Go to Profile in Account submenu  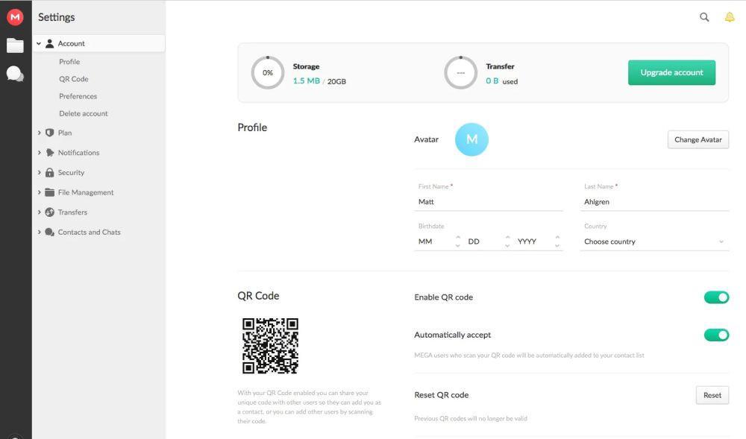point(69,62)
